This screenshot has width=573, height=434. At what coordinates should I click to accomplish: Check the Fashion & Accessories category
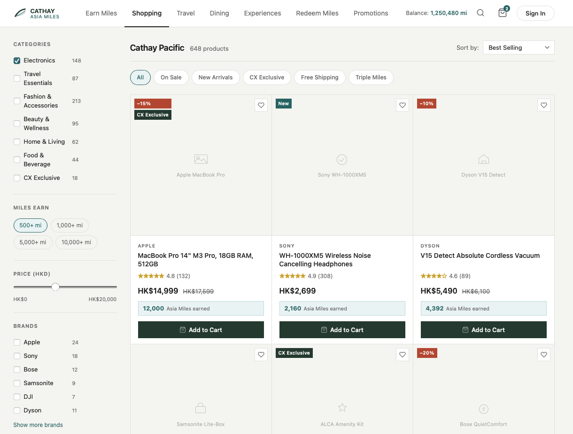(17, 101)
